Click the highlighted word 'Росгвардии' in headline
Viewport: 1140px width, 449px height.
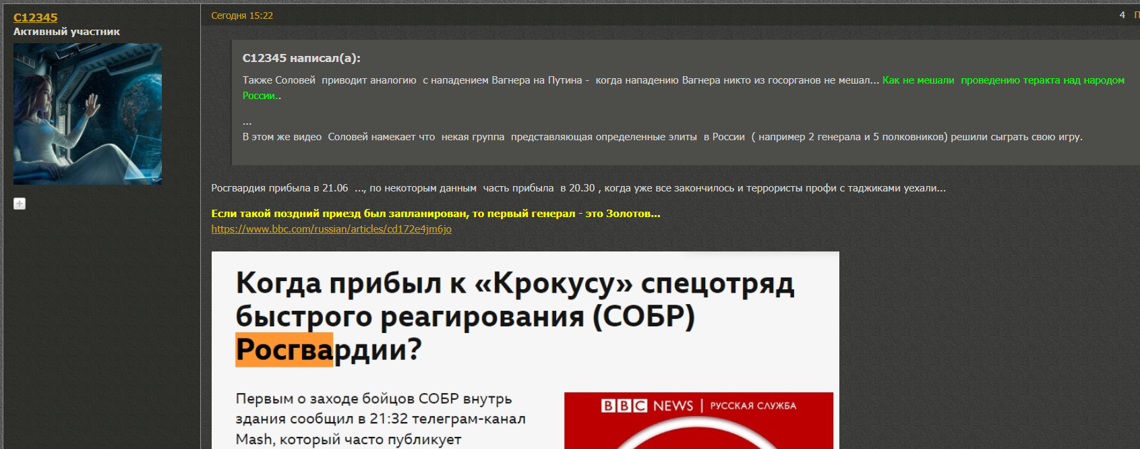pyautogui.click(x=328, y=349)
